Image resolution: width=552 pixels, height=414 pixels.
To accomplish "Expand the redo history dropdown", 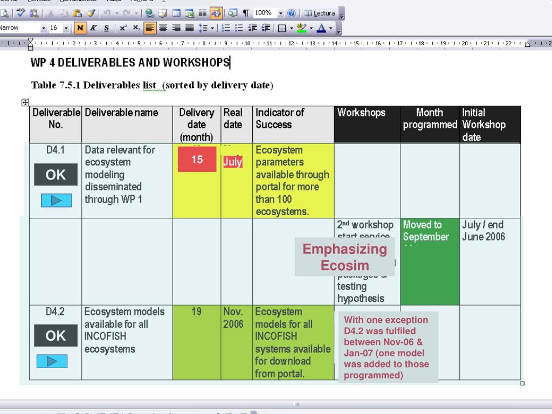I will click(136, 13).
